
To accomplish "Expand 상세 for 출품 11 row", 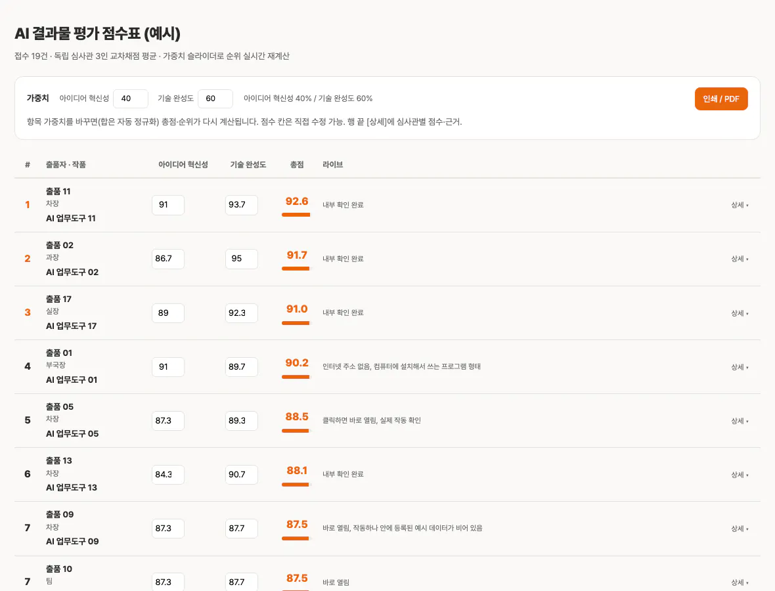I will [740, 205].
